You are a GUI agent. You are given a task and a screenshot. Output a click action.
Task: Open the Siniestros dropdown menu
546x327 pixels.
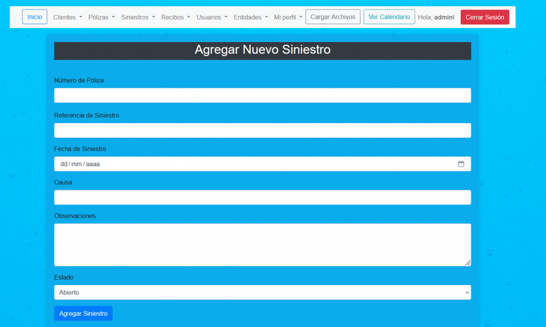[138, 17]
